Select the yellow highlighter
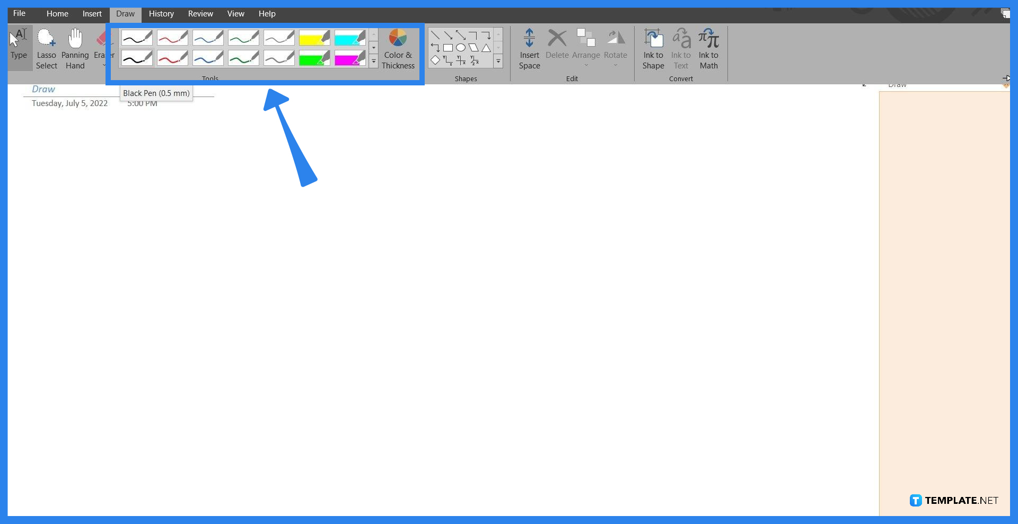This screenshot has height=524, width=1018. pyautogui.click(x=314, y=38)
